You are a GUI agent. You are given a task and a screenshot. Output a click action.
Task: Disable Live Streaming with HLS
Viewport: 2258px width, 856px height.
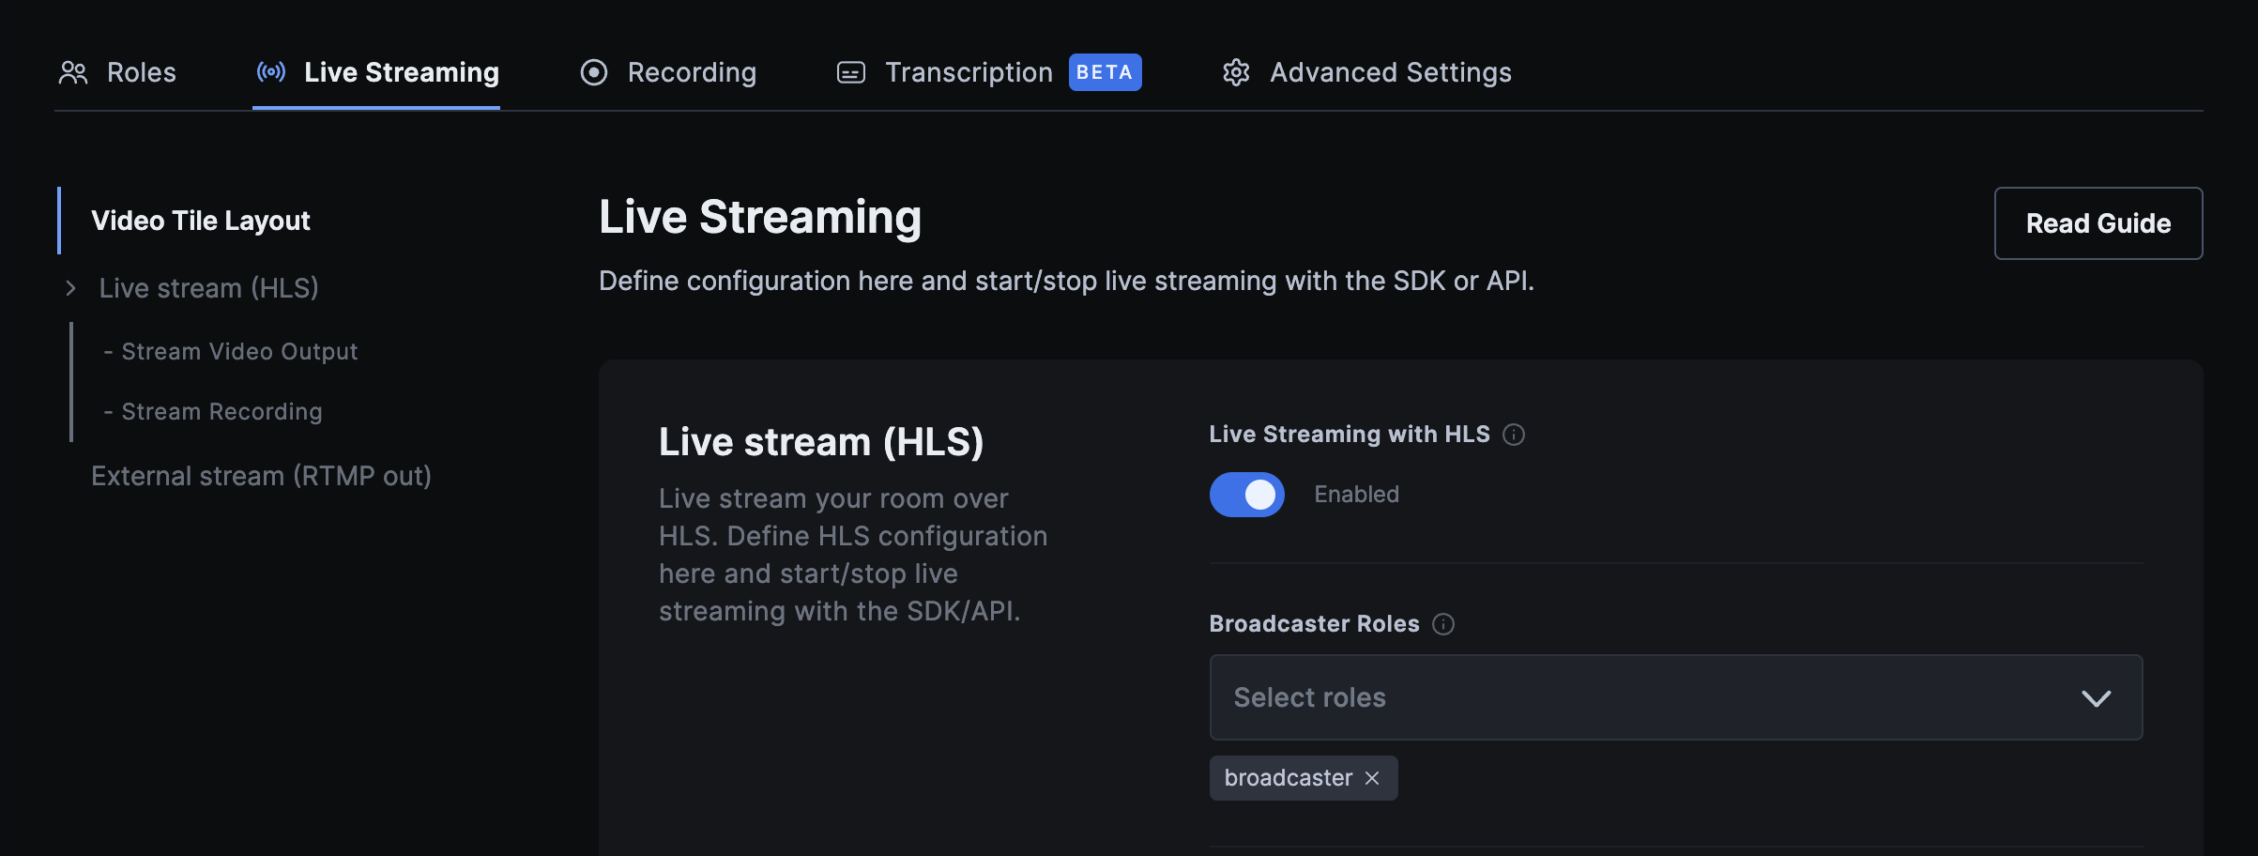click(1246, 495)
